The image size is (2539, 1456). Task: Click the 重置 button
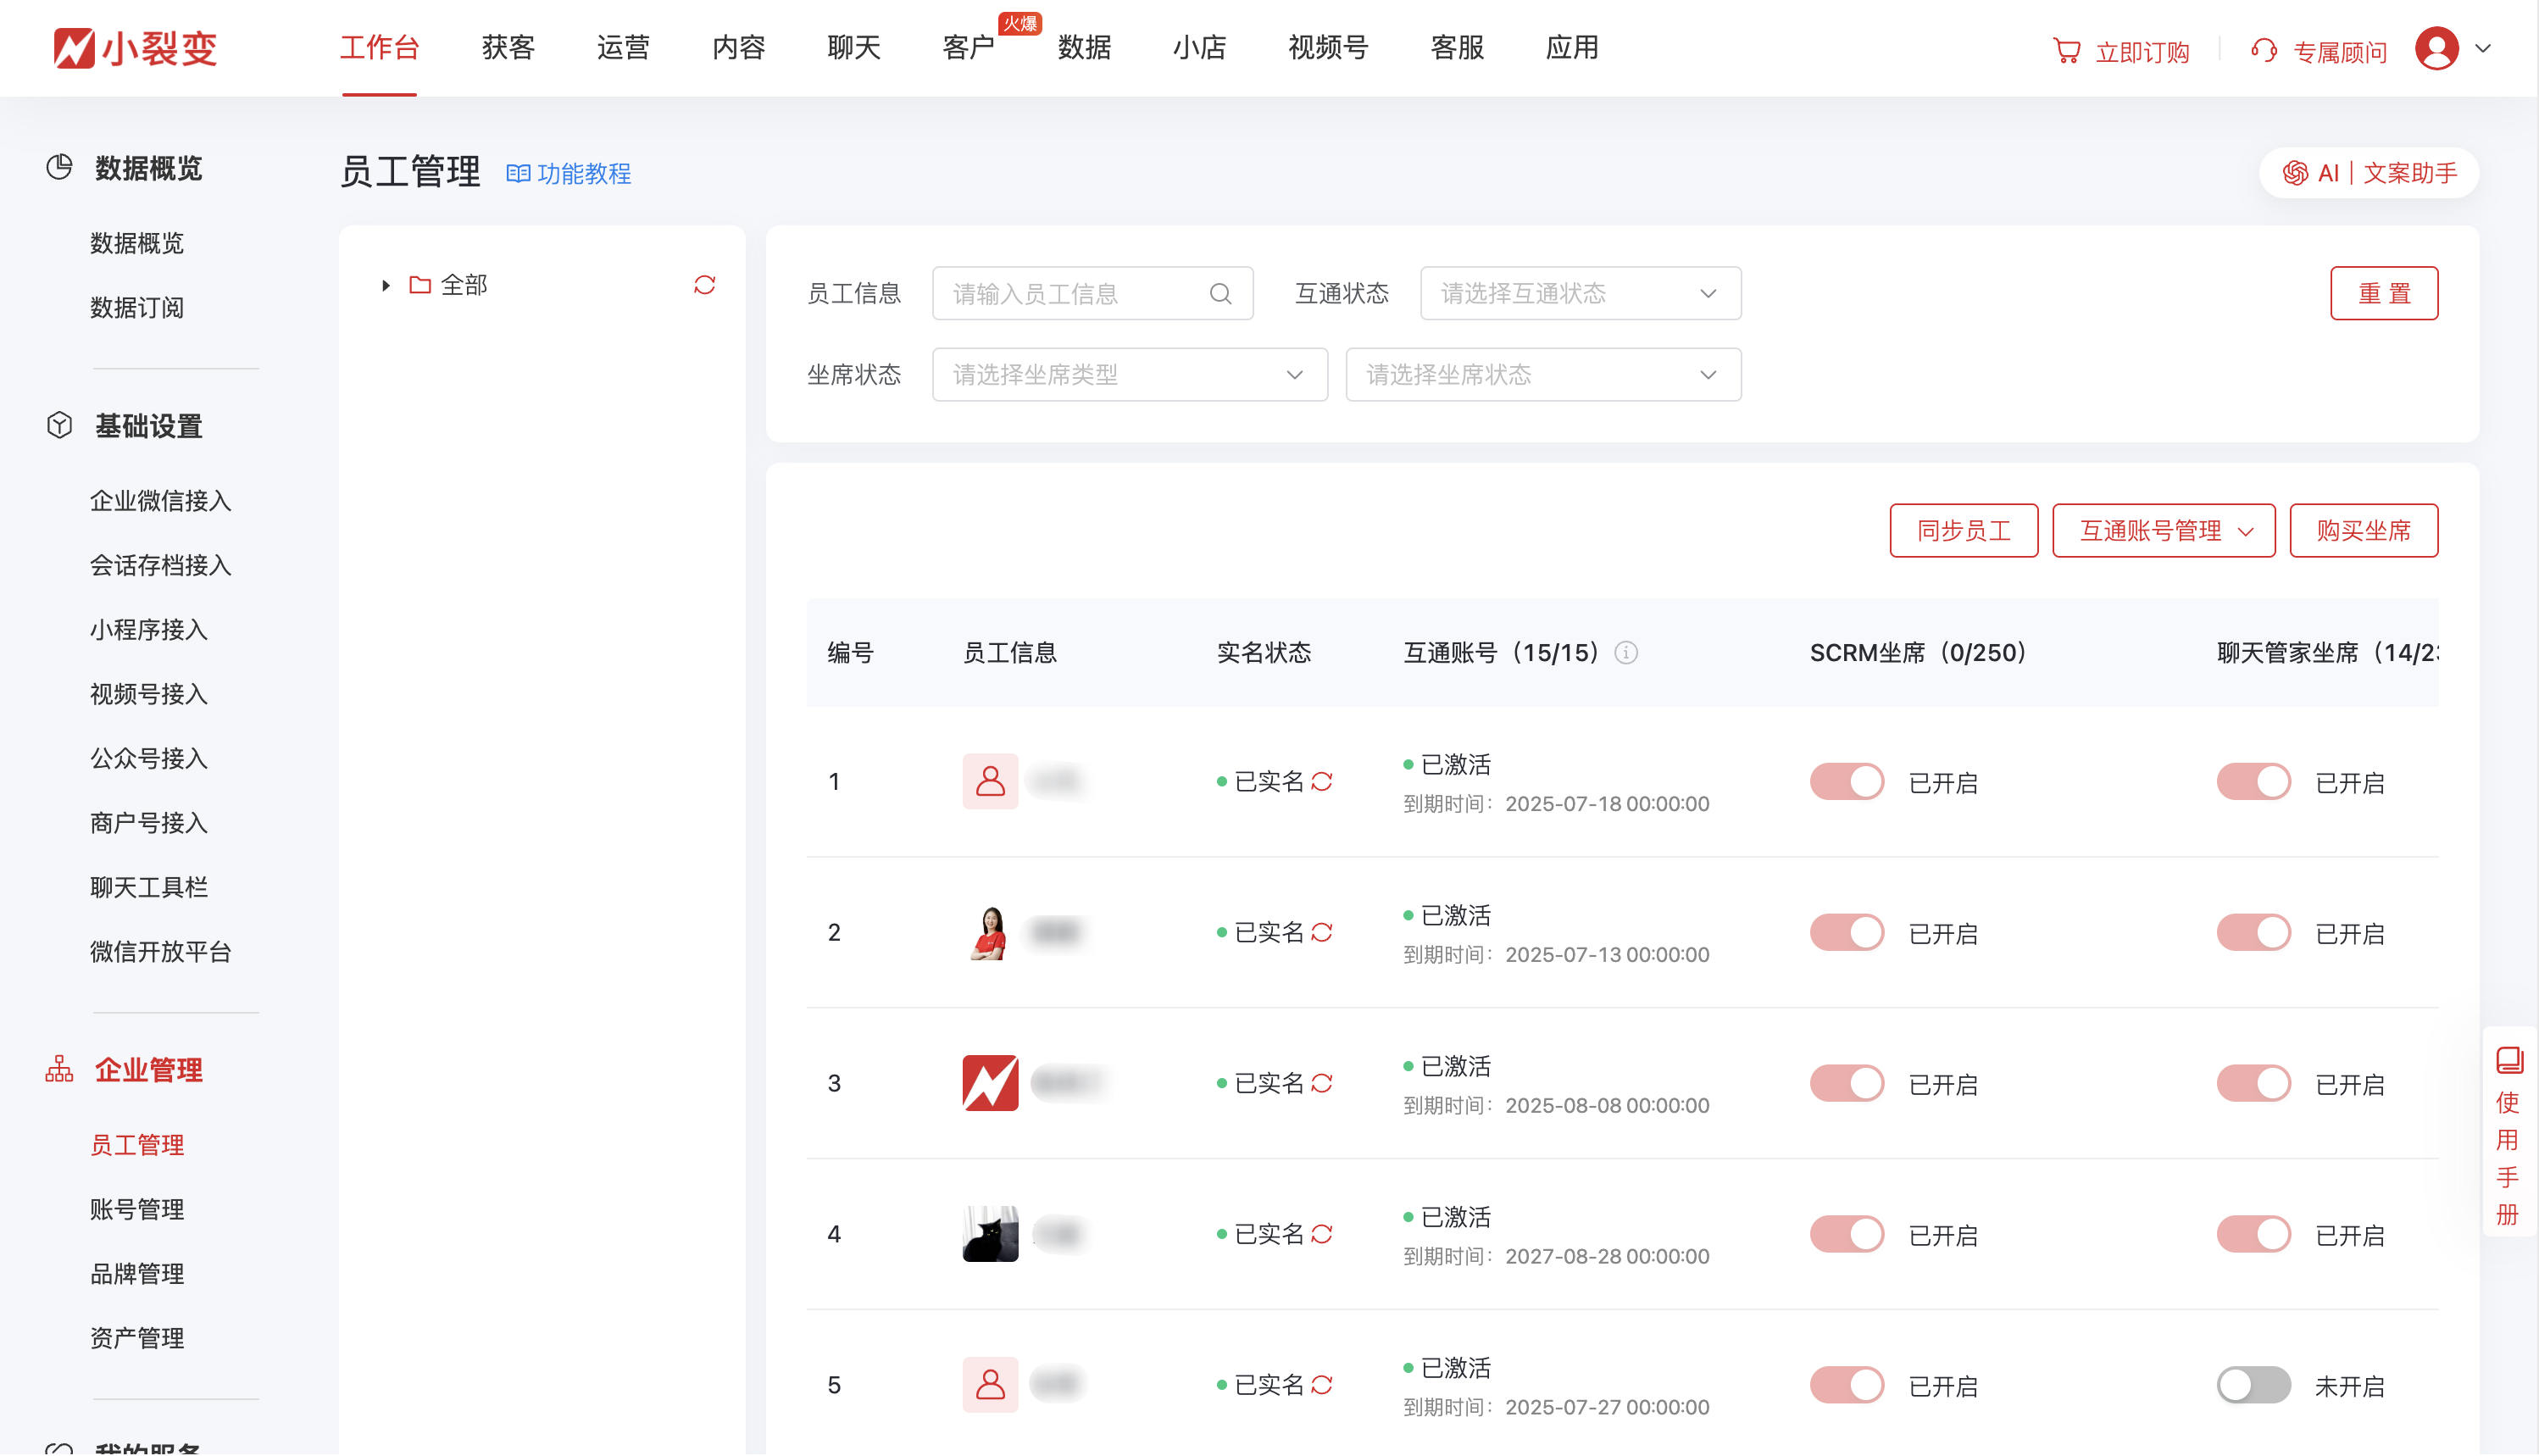(x=2384, y=294)
